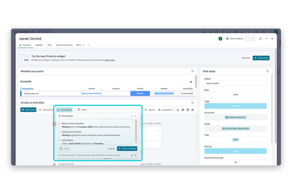Click the Summarize AI button

coord(64,110)
